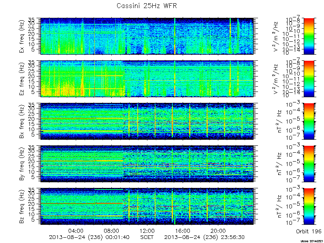Select the Bx frequency spectrogram panel

point(147,121)
